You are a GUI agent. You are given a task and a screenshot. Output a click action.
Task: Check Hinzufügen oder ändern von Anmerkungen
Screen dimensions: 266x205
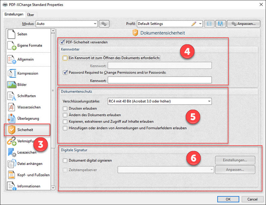65,128
